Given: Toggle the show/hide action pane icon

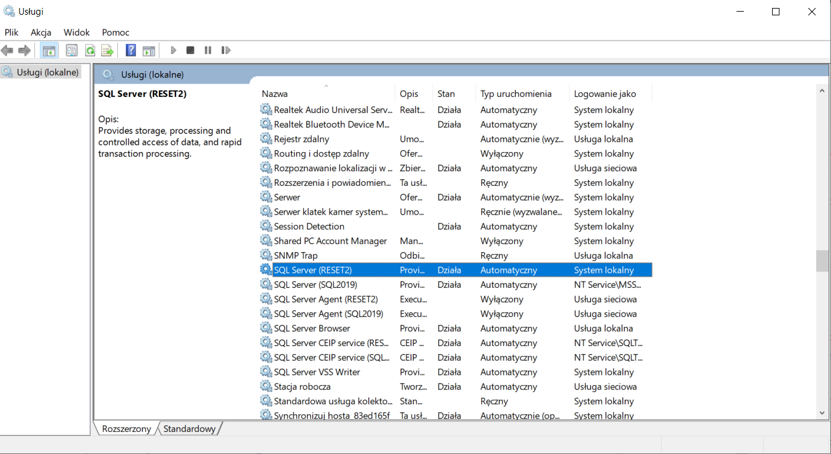Looking at the screenshot, I should (x=149, y=50).
